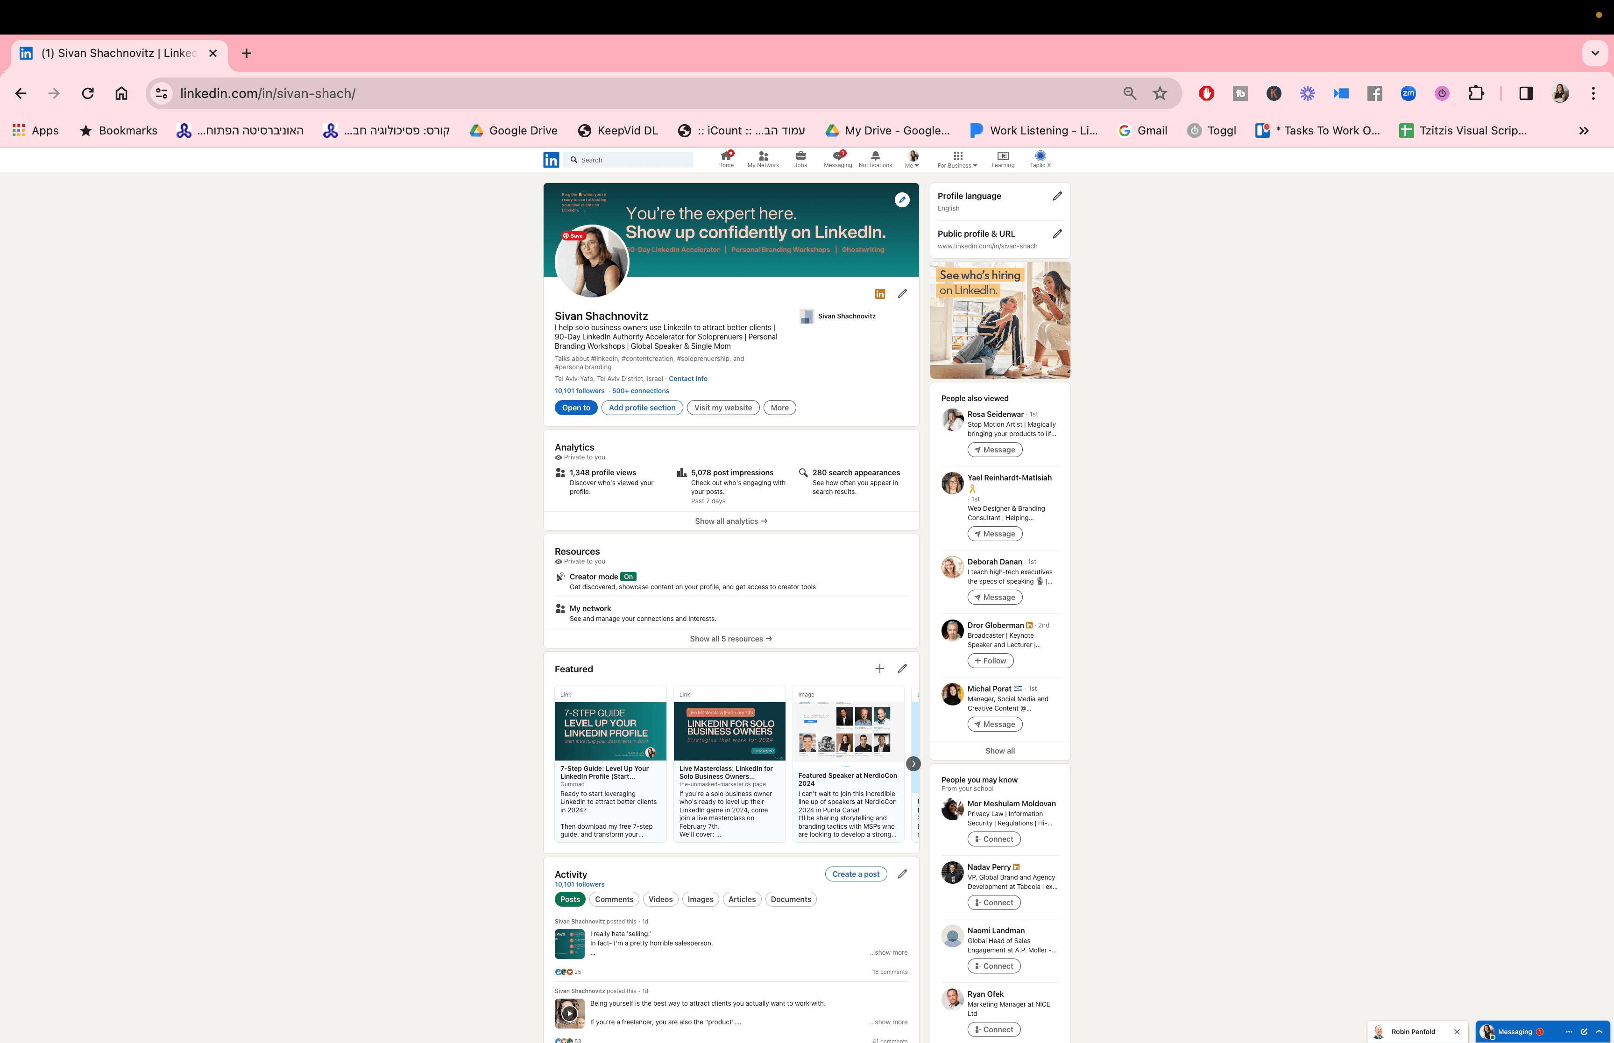Open the purple power button extension

[1442, 93]
